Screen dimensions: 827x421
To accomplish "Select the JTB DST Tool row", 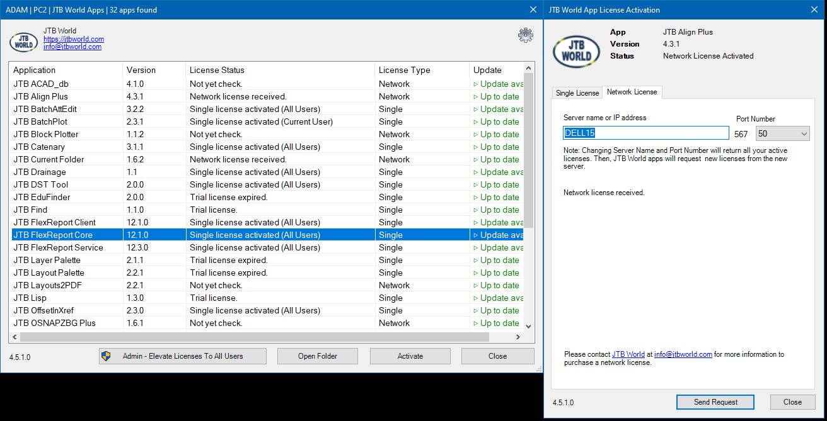I will click(267, 184).
